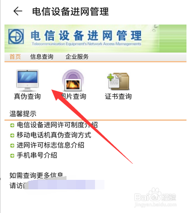Image resolution: width=190 pixels, height=213 pixels.
Task: Open 手机串号介绍 link
Action: pos(37,155)
